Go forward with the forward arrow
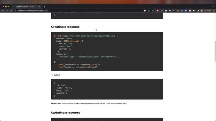 click(7, 10)
